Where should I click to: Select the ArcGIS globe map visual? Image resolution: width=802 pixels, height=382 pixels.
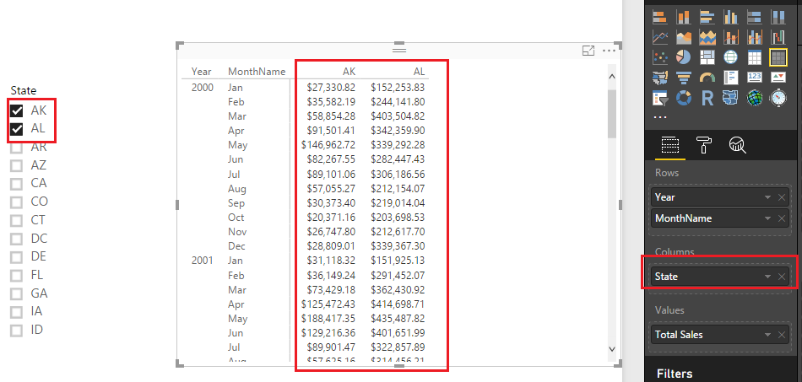coord(755,97)
